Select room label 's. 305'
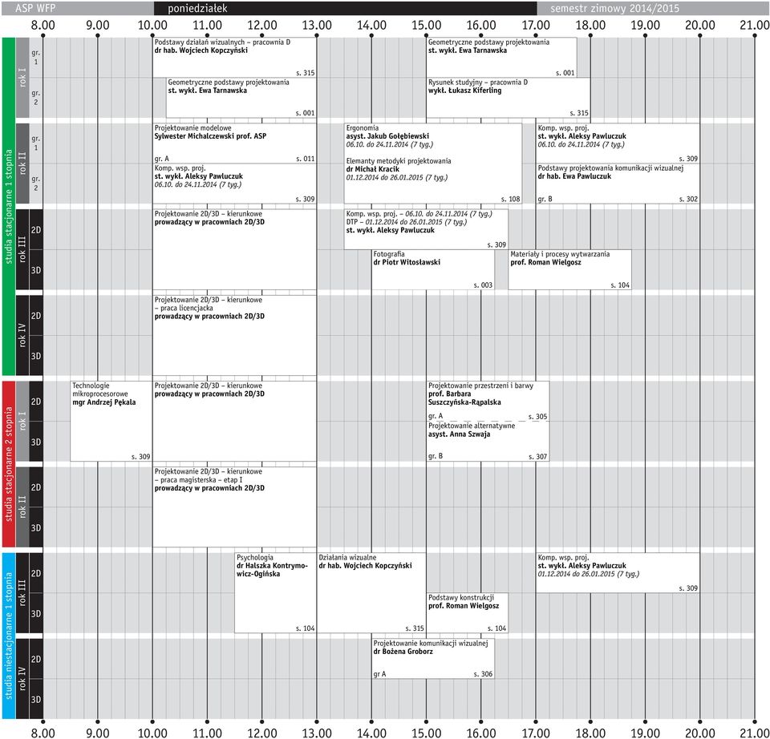 point(537,417)
